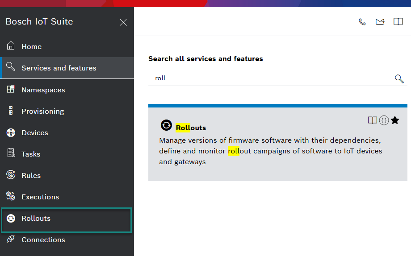Open the documentation book icon in header
The image size is (411, 256).
[x=398, y=21]
